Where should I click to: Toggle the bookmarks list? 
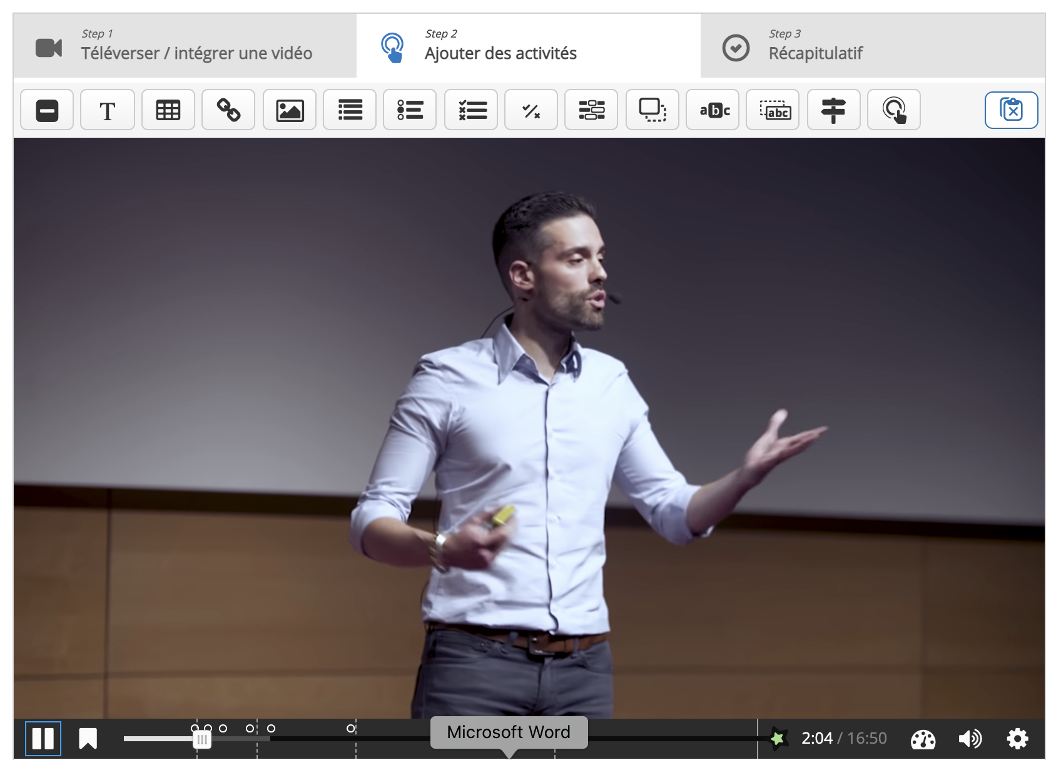(x=88, y=739)
